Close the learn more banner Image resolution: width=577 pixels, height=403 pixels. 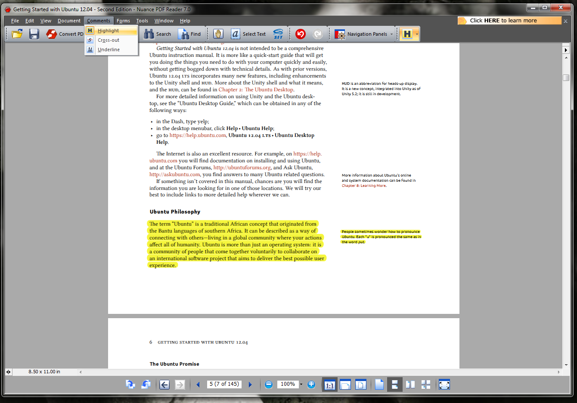pos(566,21)
